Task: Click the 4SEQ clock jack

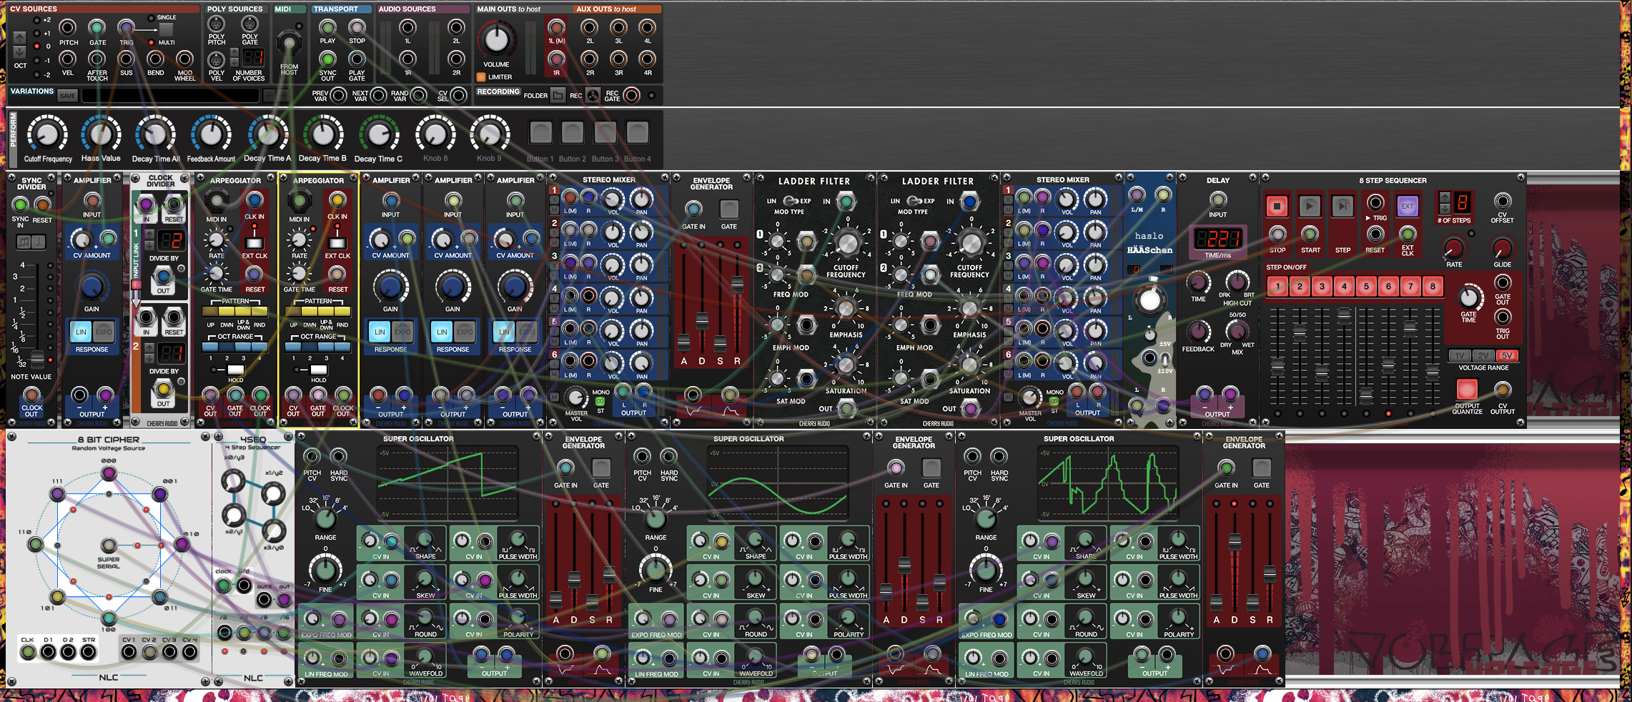Action: [x=224, y=586]
